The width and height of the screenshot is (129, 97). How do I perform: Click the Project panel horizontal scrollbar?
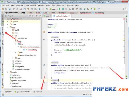[18, 89]
